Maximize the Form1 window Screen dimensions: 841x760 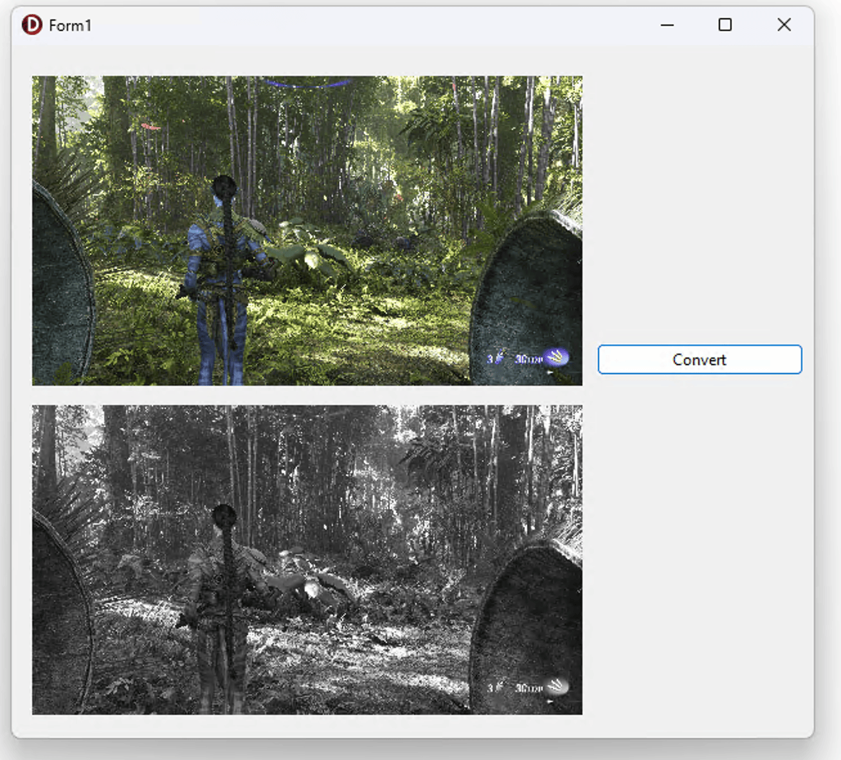(x=725, y=25)
